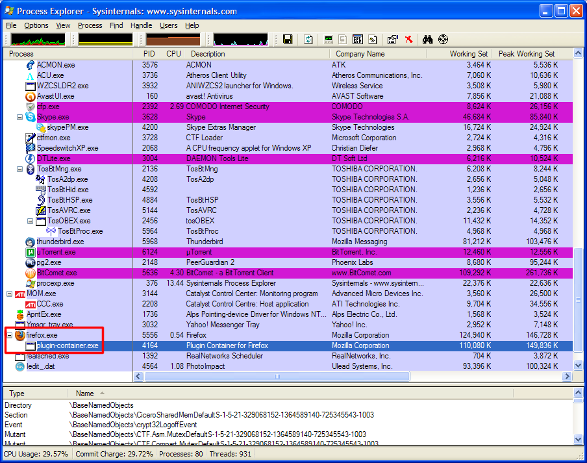Open System Information graph icon
Screen dimensions: 587x463
click(329, 40)
